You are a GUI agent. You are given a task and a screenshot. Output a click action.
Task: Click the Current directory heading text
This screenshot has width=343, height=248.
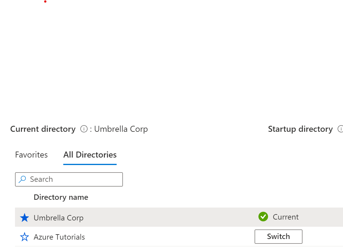43,129
